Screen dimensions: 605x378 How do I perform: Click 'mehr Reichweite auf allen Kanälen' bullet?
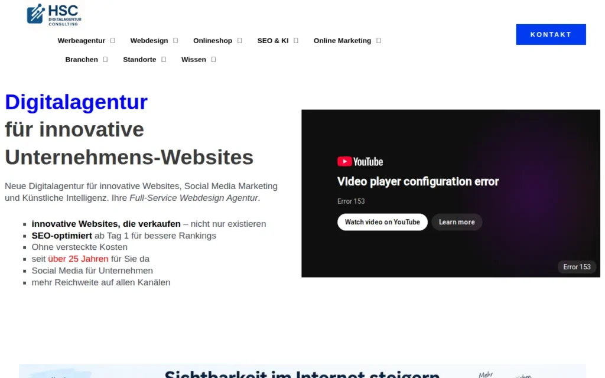pyautogui.click(x=100, y=282)
